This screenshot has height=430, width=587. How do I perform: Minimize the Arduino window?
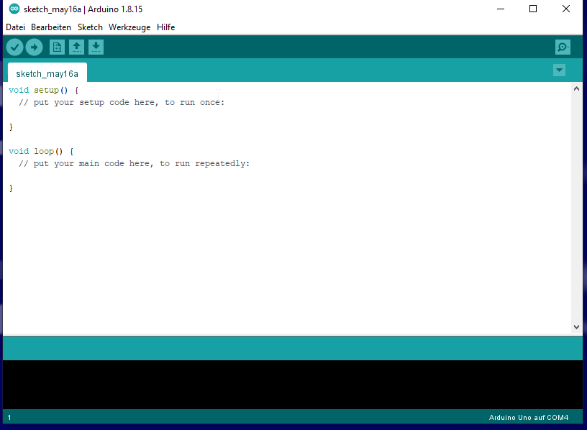(501, 9)
